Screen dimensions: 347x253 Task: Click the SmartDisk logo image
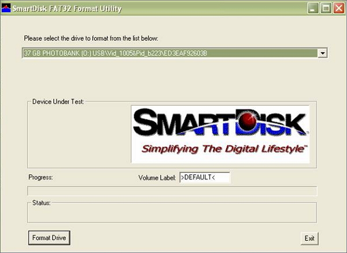coord(220,135)
